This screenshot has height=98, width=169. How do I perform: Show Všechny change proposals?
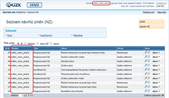(78, 36)
